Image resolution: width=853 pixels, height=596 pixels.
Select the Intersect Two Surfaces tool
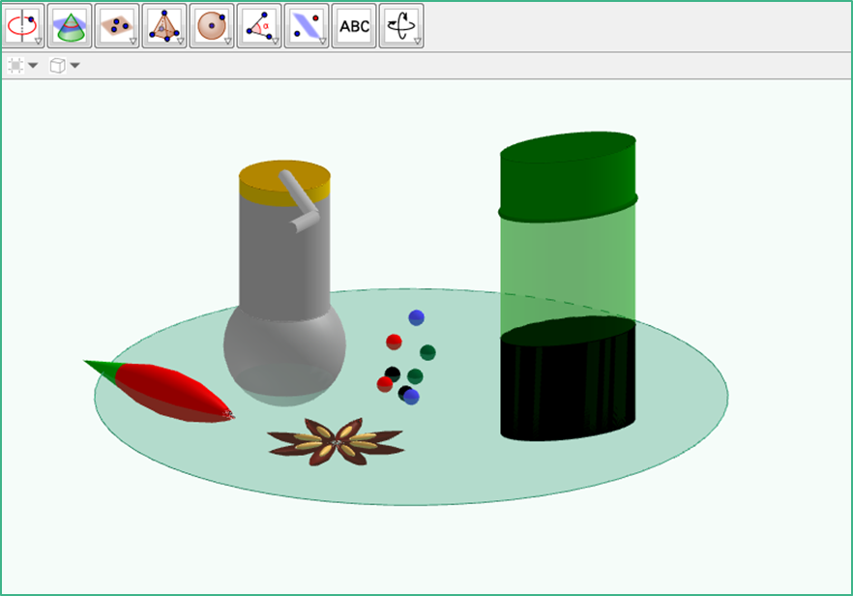click(x=70, y=26)
